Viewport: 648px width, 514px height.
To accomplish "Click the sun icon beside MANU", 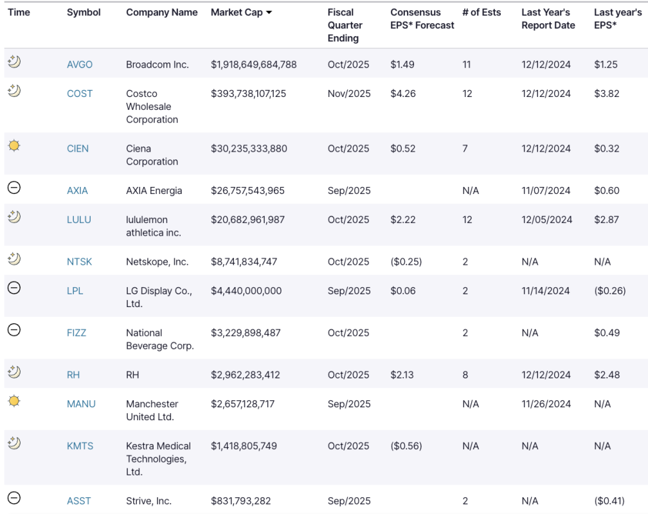I will click(14, 401).
